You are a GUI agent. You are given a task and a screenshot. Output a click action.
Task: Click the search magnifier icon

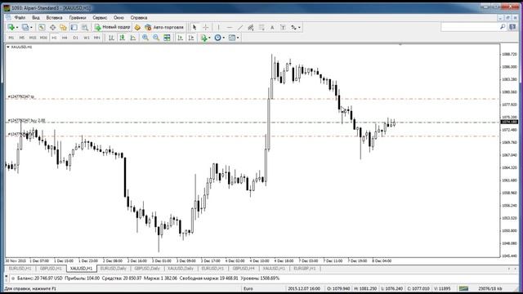[x=503, y=27]
